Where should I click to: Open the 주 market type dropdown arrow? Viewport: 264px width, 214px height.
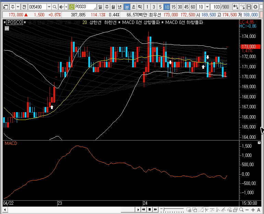(x=18, y=7)
